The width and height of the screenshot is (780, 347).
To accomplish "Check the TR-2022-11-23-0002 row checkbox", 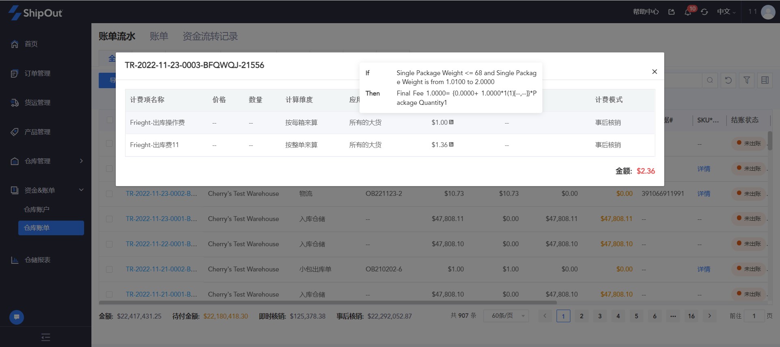I will tap(109, 194).
